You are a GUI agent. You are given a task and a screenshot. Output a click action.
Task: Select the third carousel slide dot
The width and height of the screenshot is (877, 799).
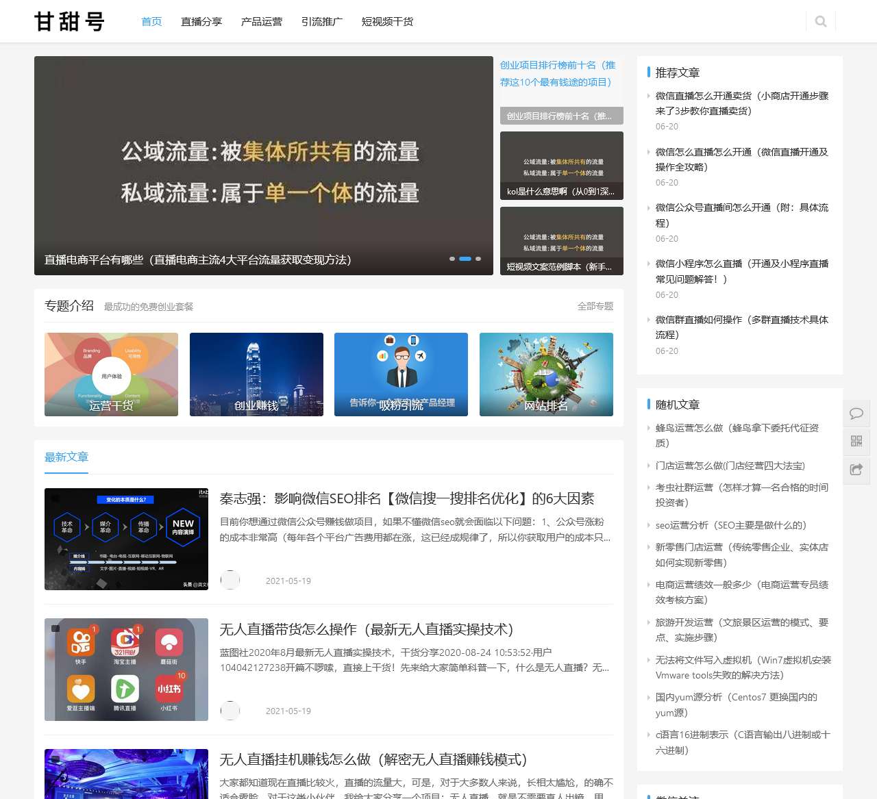(x=478, y=259)
